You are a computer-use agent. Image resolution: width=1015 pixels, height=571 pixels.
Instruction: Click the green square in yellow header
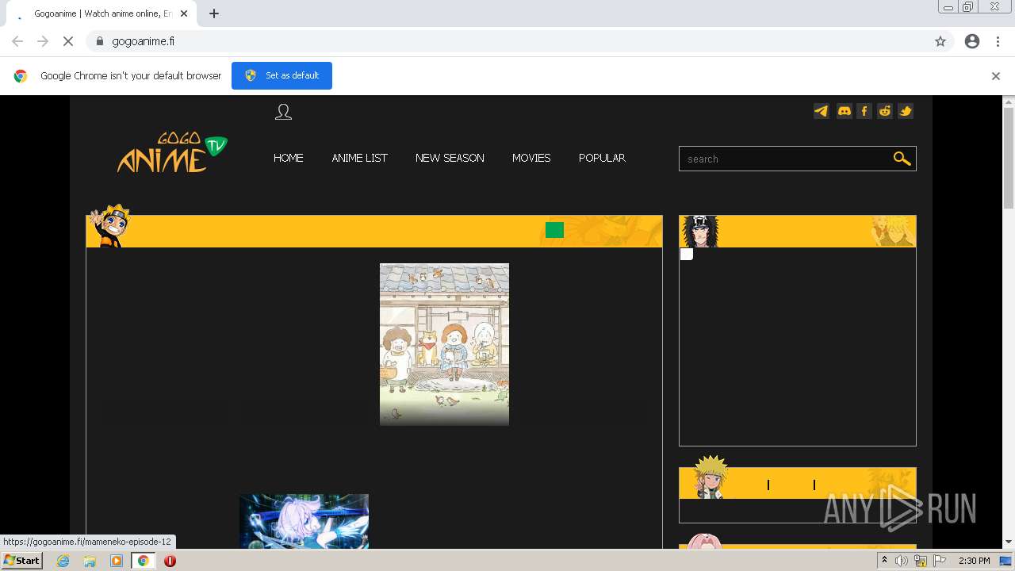click(554, 230)
